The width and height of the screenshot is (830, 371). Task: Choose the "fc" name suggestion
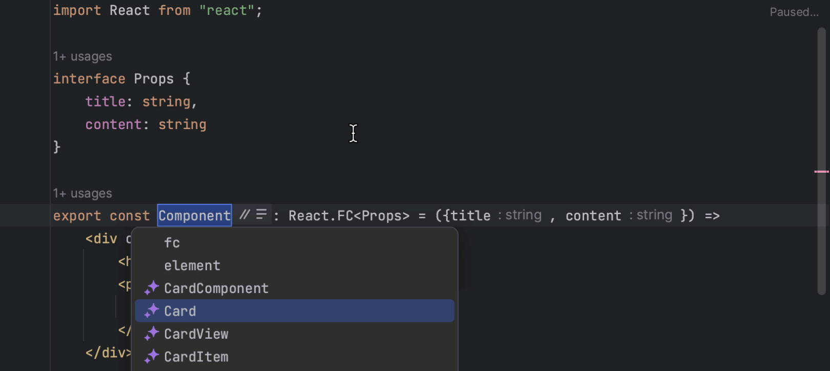(172, 243)
